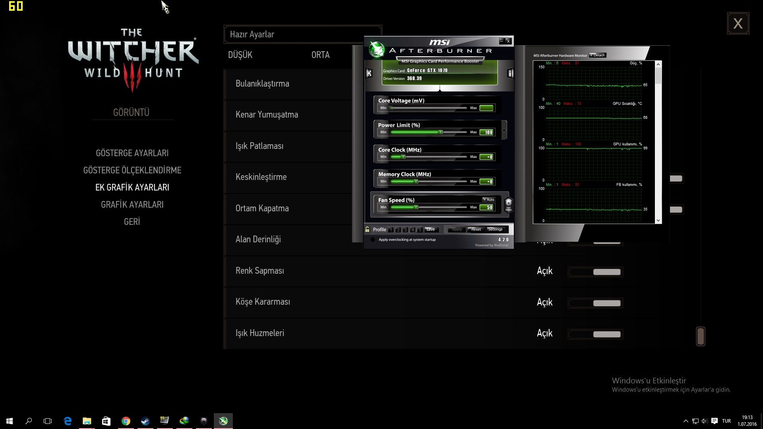Screen dimensions: 763x429
Task: Click the MSI Afterburner taskbar icon
Action: [223, 421]
